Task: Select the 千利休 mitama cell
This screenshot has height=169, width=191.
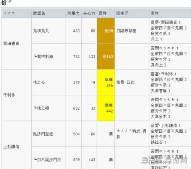Action: coord(16,95)
